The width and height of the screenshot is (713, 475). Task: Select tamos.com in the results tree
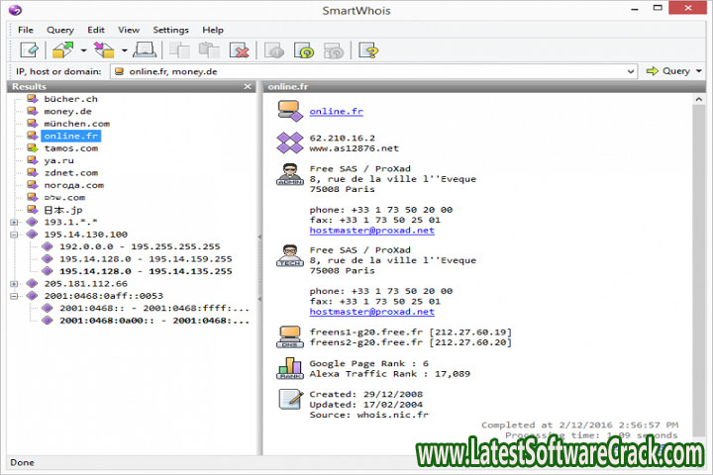point(71,148)
